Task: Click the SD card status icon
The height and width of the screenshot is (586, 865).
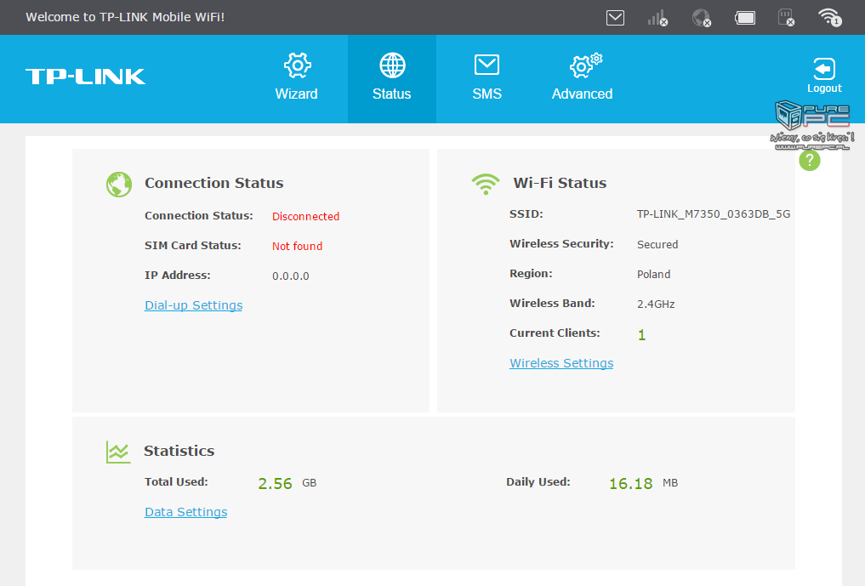Action: pos(786,17)
